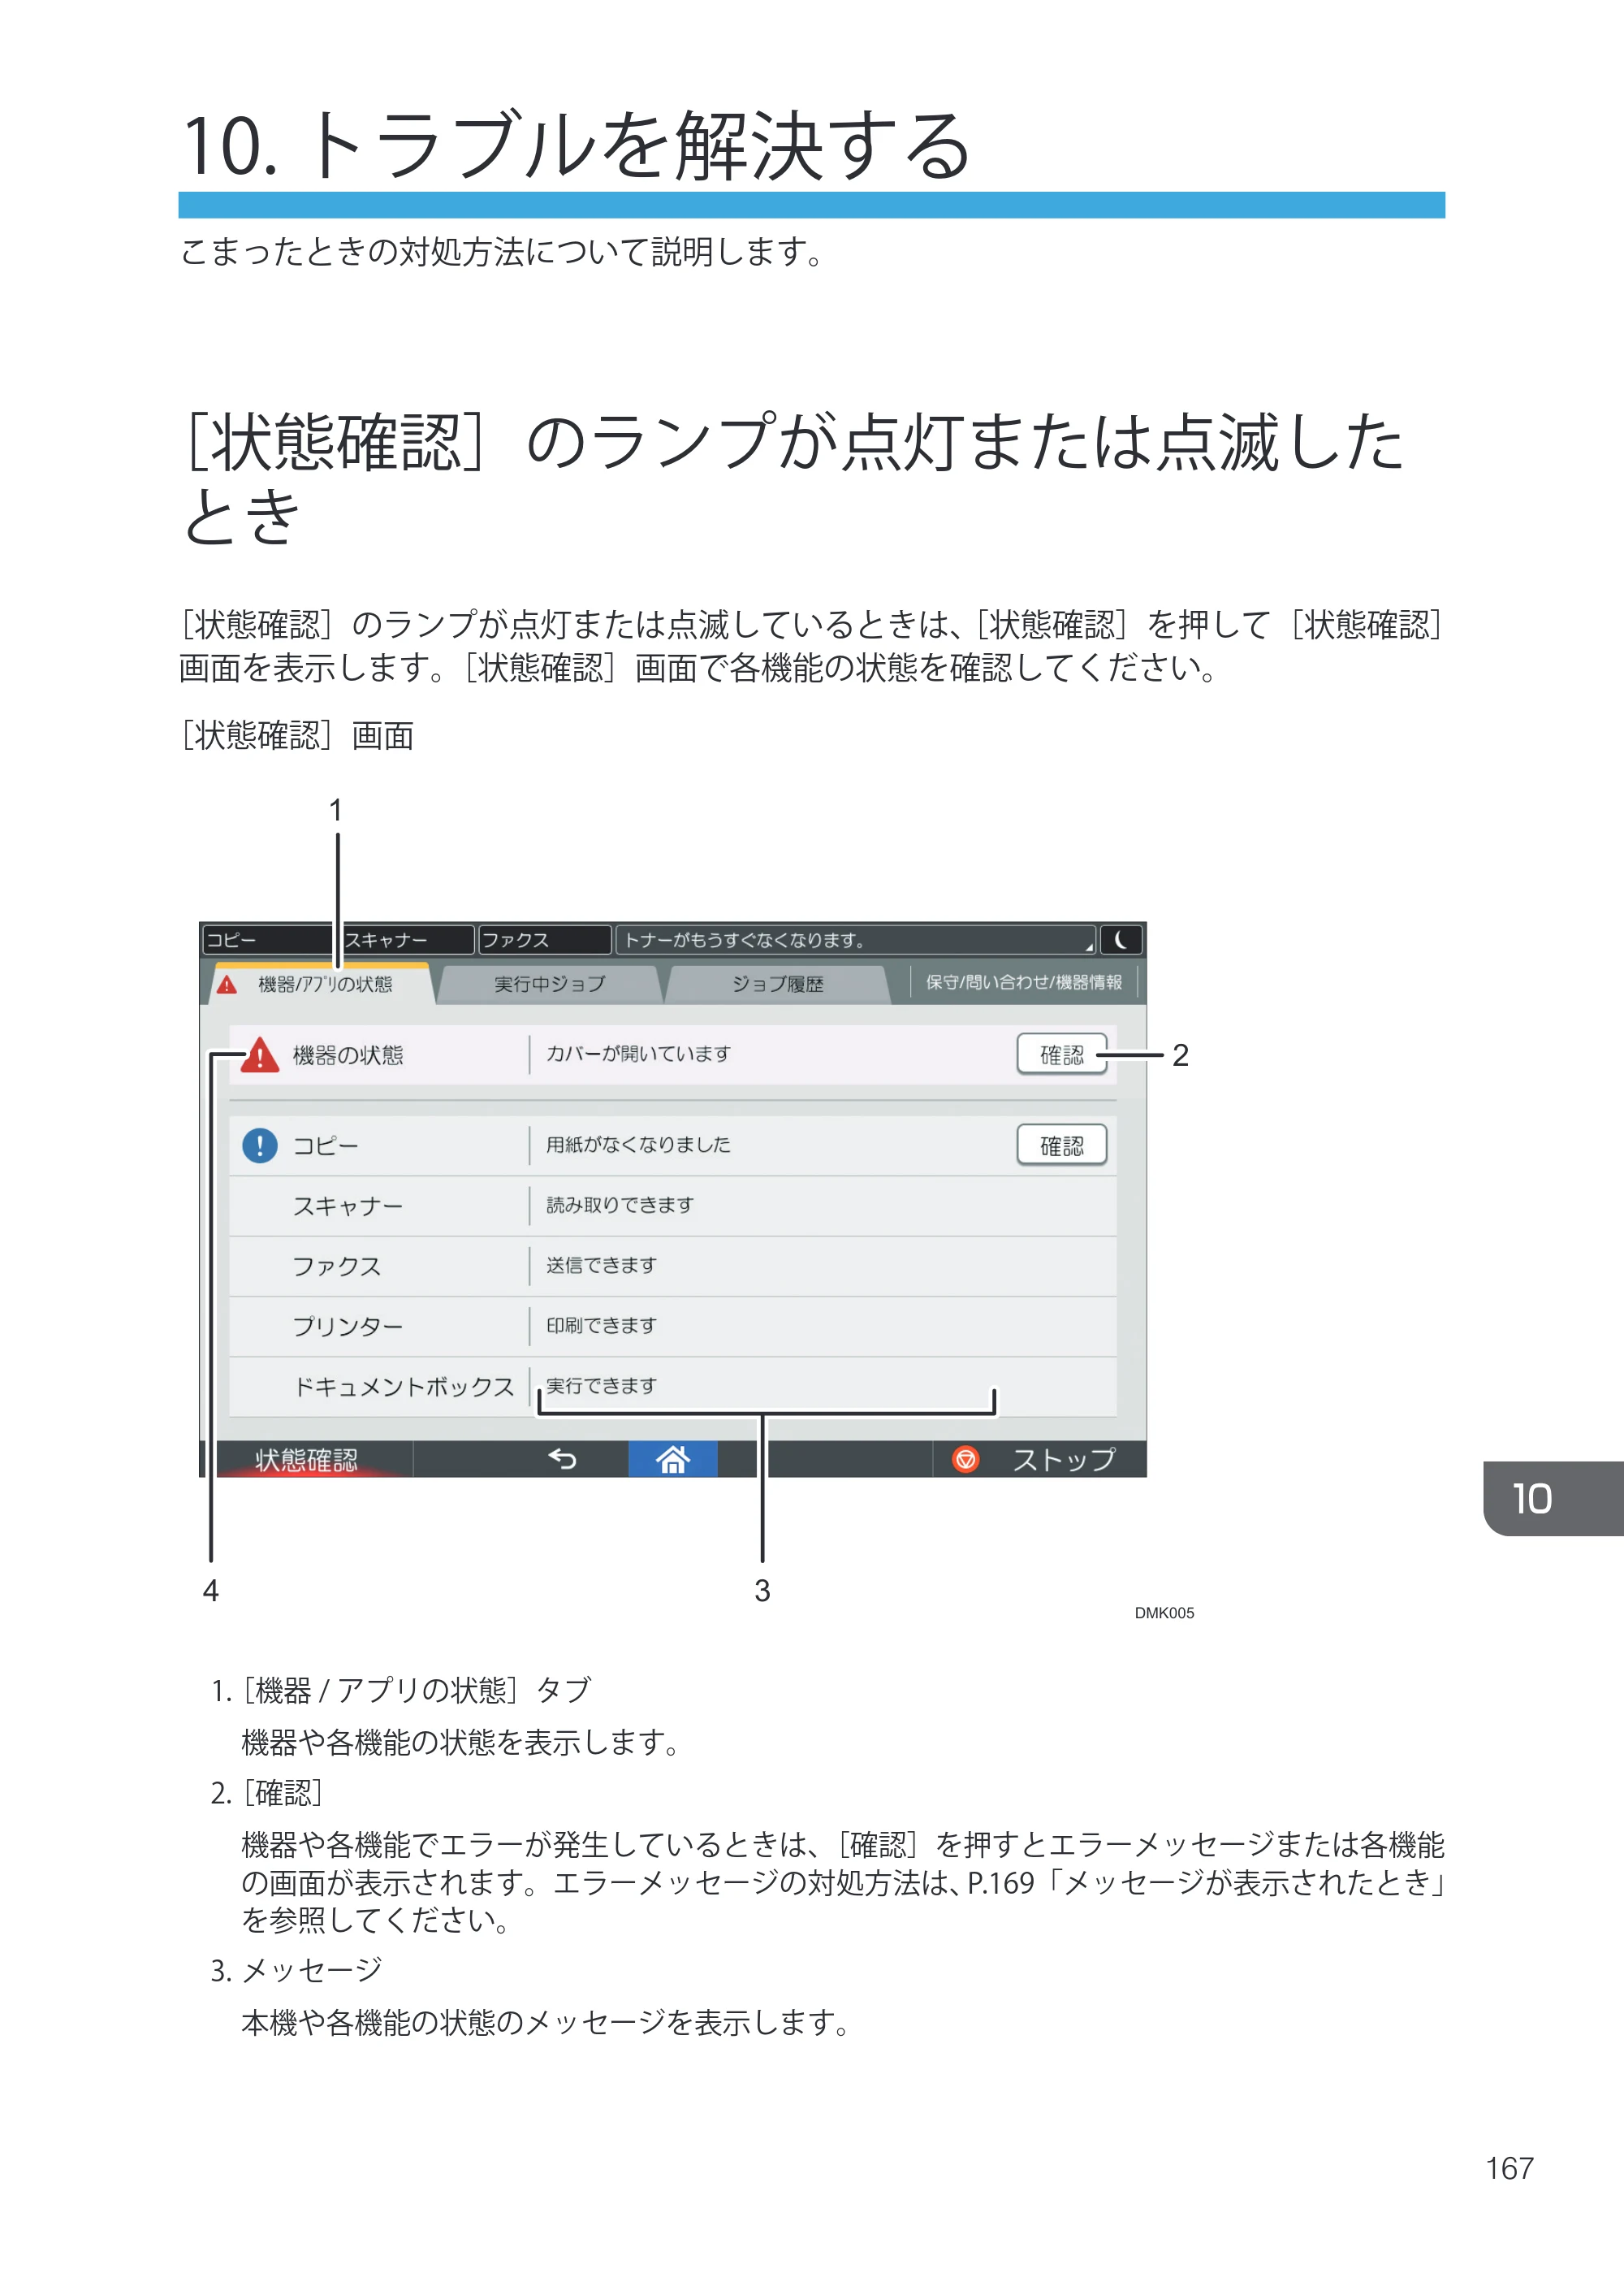Screen dimensions: 1624x2295
Task: Click the プリンター row label
Action: pos(348,1326)
